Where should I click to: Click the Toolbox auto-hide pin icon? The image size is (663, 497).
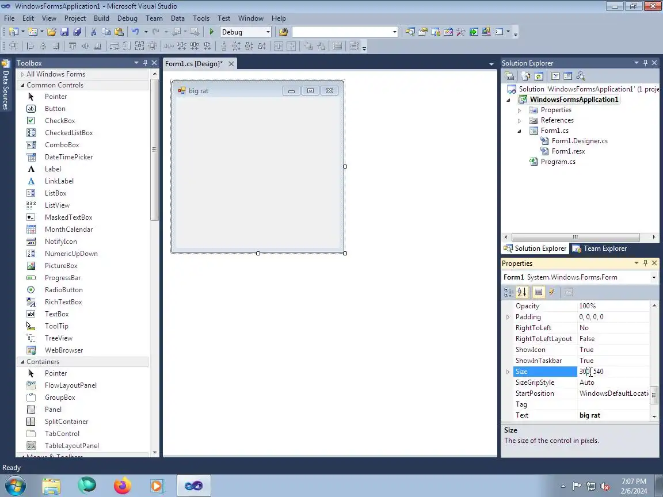[x=145, y=63]
